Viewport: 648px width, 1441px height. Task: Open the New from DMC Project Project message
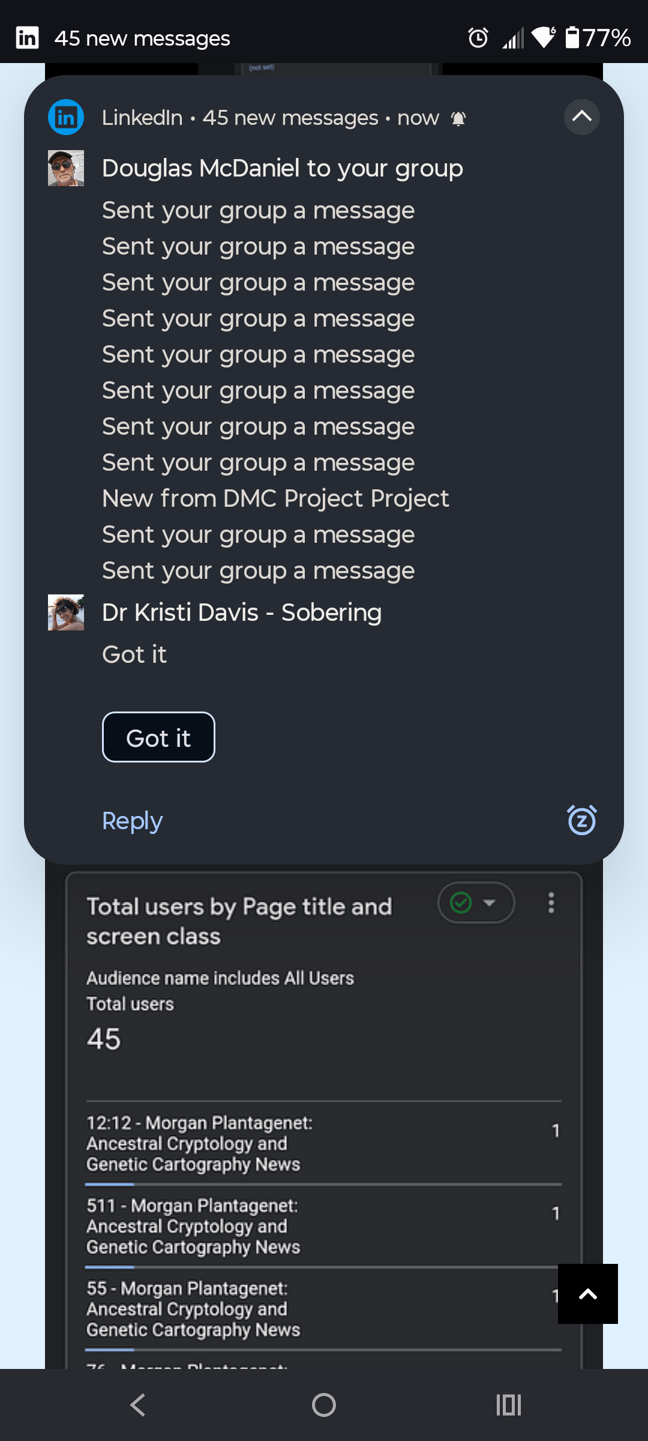[x=275, y=498]
